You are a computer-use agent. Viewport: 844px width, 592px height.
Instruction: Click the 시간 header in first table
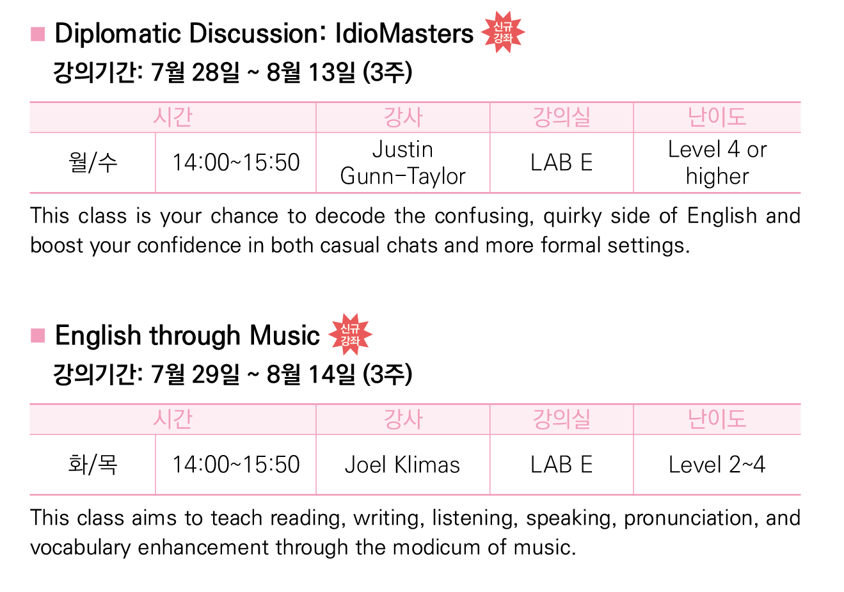pos(173,117)
